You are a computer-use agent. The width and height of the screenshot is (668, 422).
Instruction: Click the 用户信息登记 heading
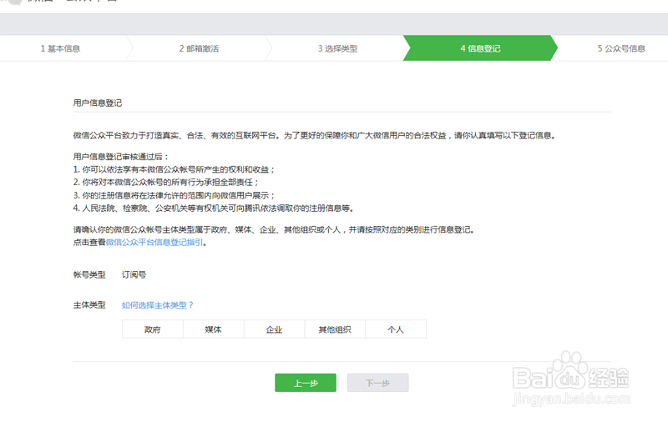98,103
